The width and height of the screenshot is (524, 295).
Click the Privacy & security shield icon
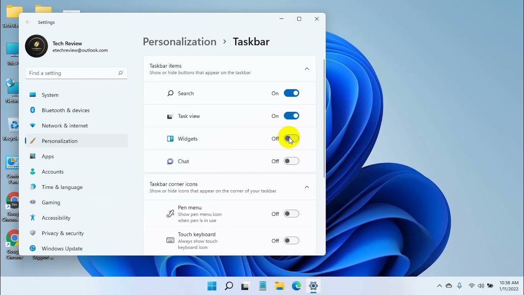(x=33, y=233)
